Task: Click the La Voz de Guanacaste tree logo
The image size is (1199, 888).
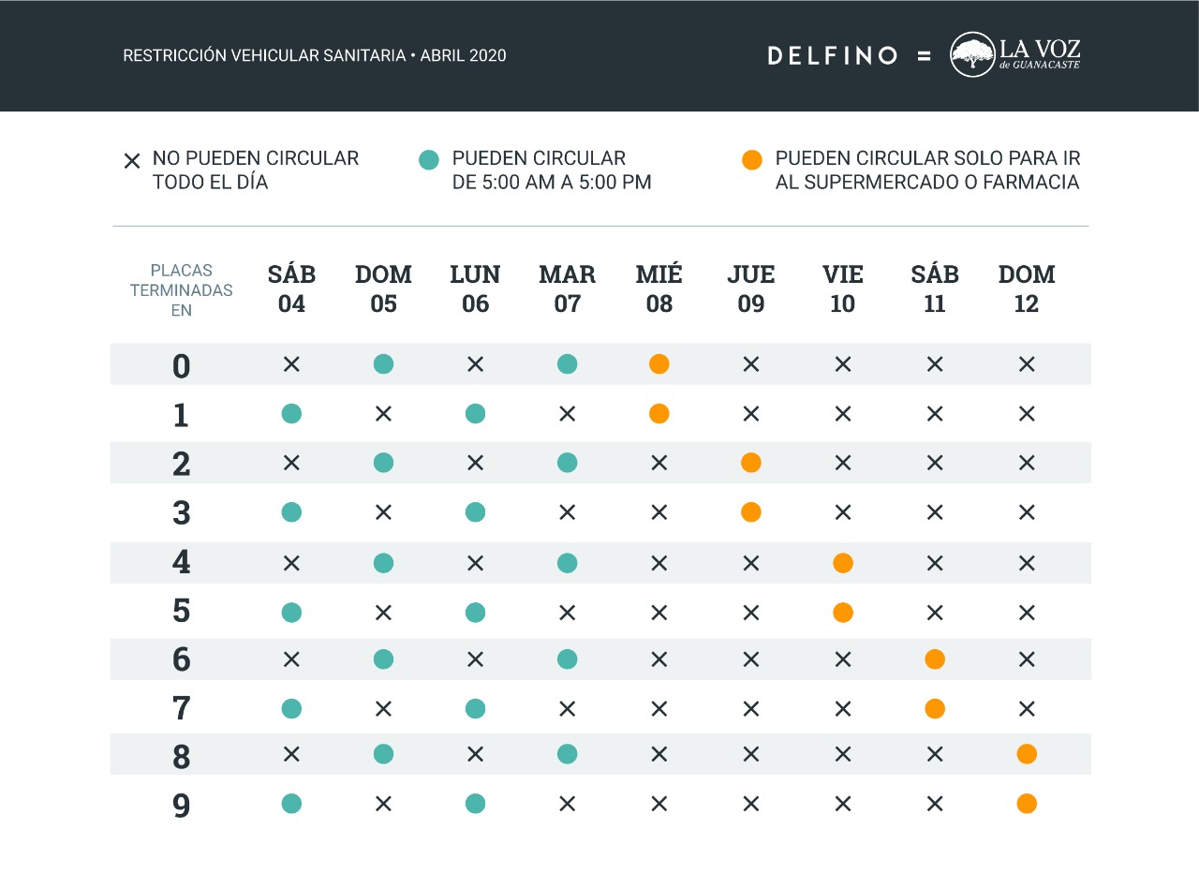Action: pos(972,54)
